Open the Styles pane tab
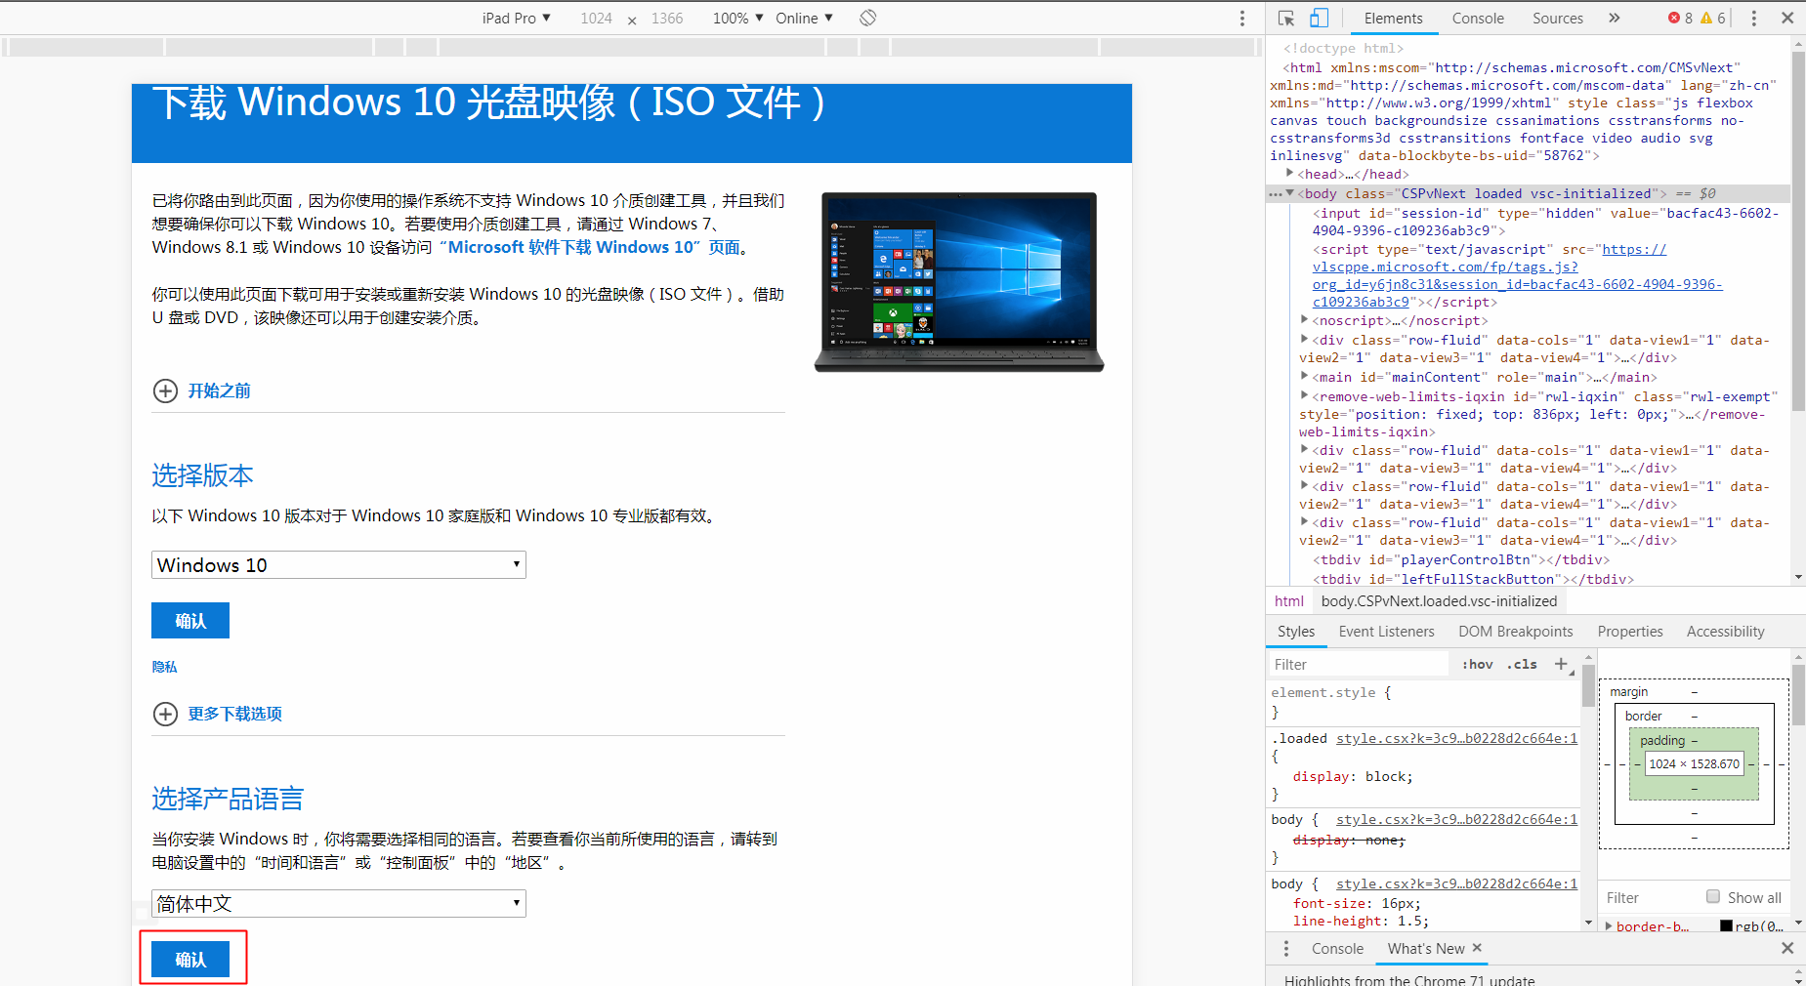This screenshot has width=1806, height=986. [1296, 632]
